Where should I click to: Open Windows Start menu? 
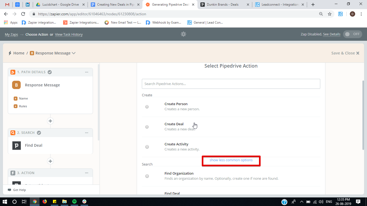(5, 201)
